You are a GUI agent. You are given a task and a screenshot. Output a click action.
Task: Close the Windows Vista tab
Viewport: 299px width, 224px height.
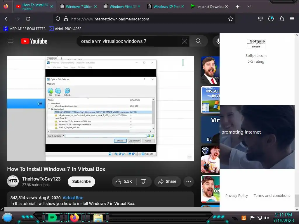point(139,6)
